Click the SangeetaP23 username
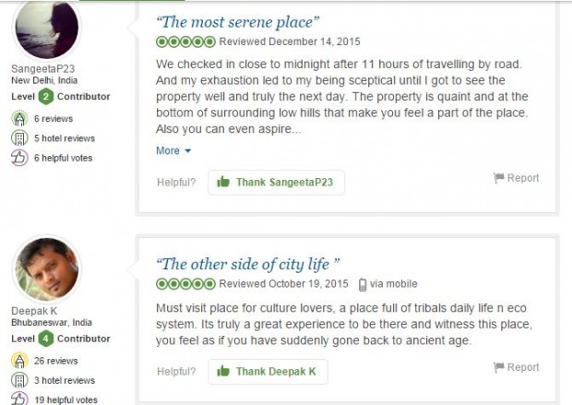This screenshot has width=572, height=405. [x=36, y=68]
